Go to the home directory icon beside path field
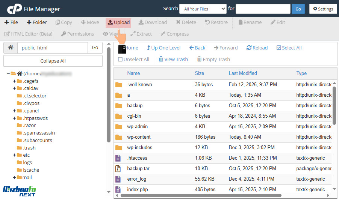This screenshot has height=199, width=339. [x=11, y=48]
